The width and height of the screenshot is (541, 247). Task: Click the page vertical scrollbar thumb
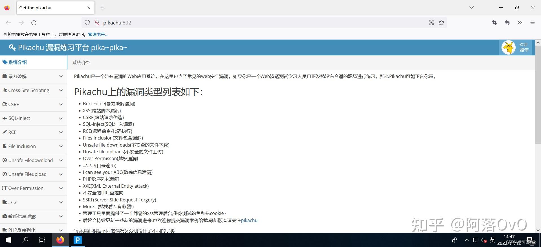coord(538,95)
